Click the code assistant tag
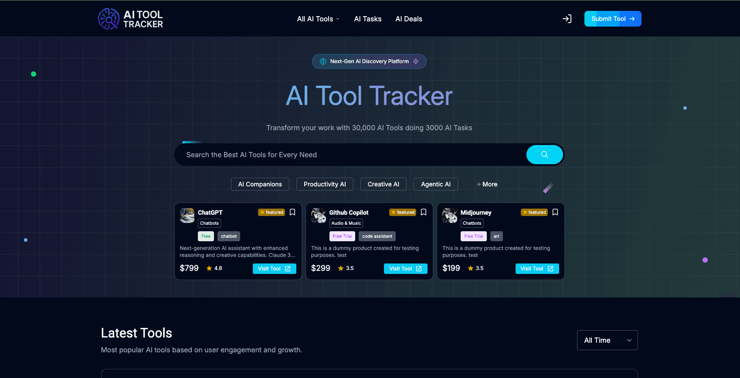Screen dimensions: 740x378 click(x=377, y=236)
